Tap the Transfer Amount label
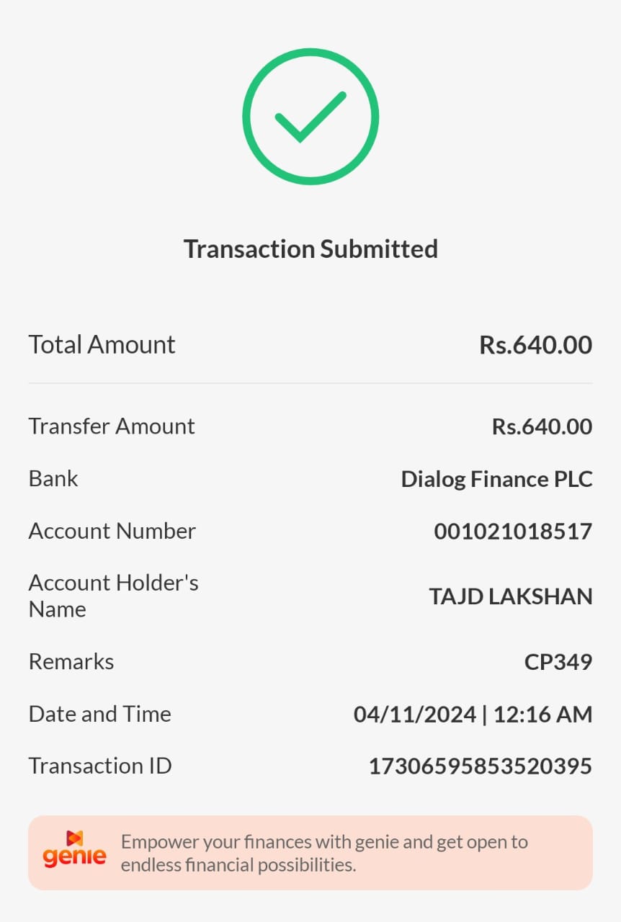Viewport: 621px width, 922px height. [112, 426]
